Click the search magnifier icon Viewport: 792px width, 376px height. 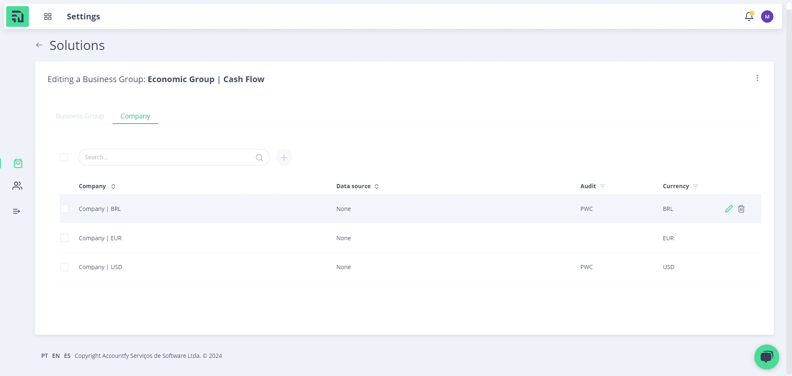click(259, 157)
